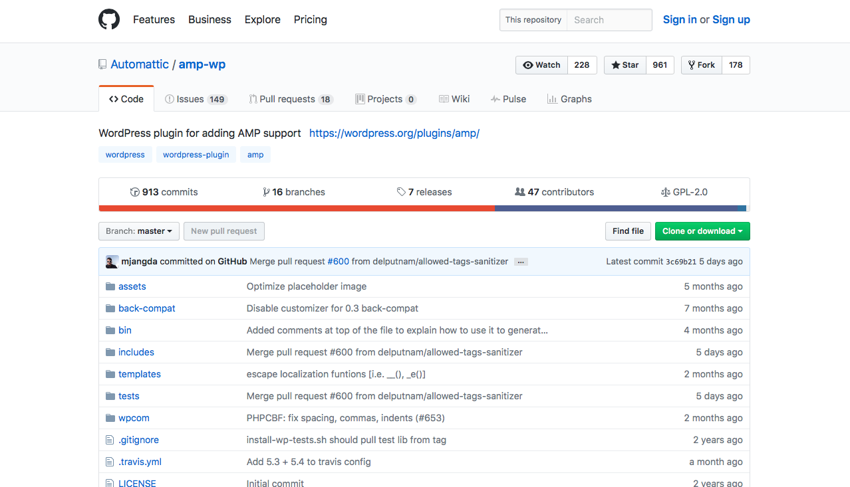
Task: Click the LICENSE file icon
Action: (110, 483)
